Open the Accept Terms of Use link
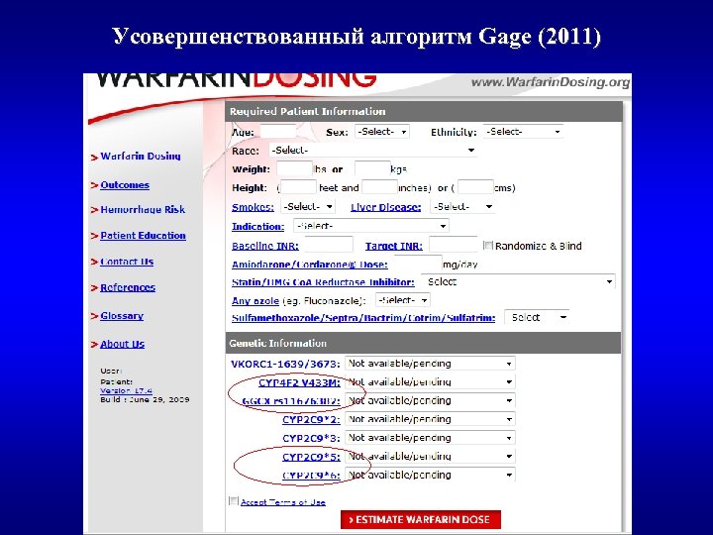This screenshot has height=535, width=713. 283,502
